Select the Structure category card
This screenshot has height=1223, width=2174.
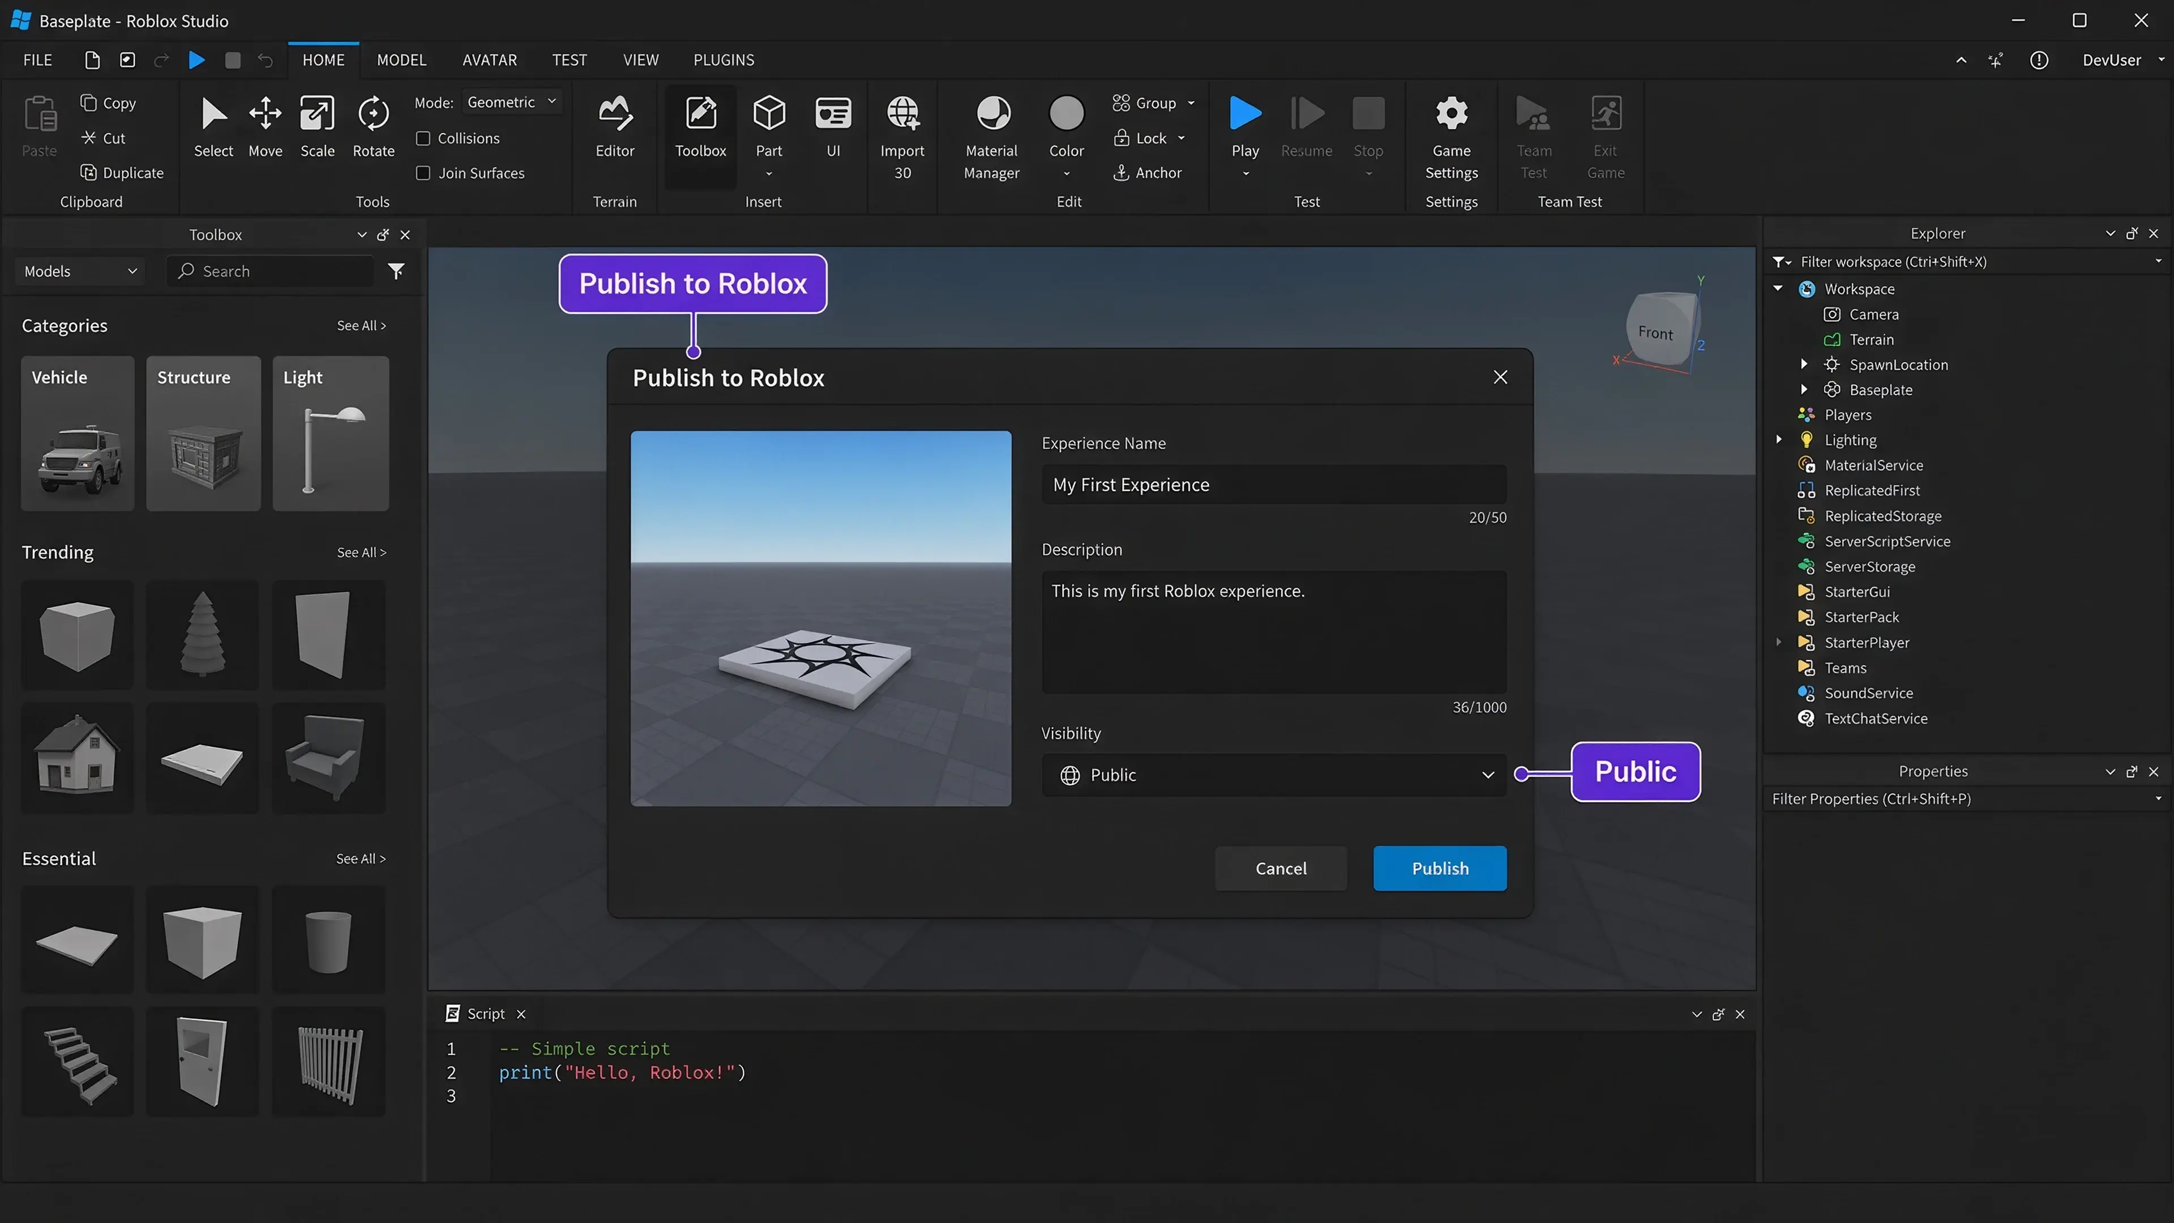[203, 433]
